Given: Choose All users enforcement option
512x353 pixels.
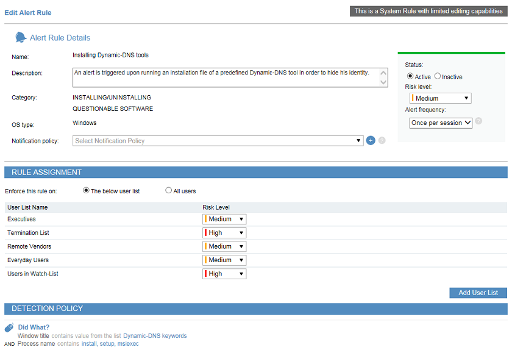Looking at the screenshot, I should point(169,191).
